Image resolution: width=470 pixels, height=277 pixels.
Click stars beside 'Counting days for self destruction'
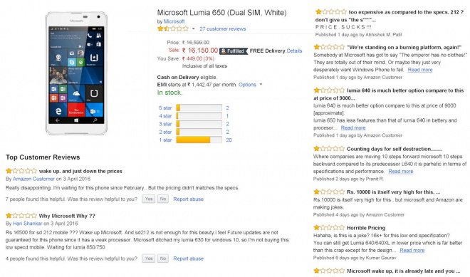(329, 149)
